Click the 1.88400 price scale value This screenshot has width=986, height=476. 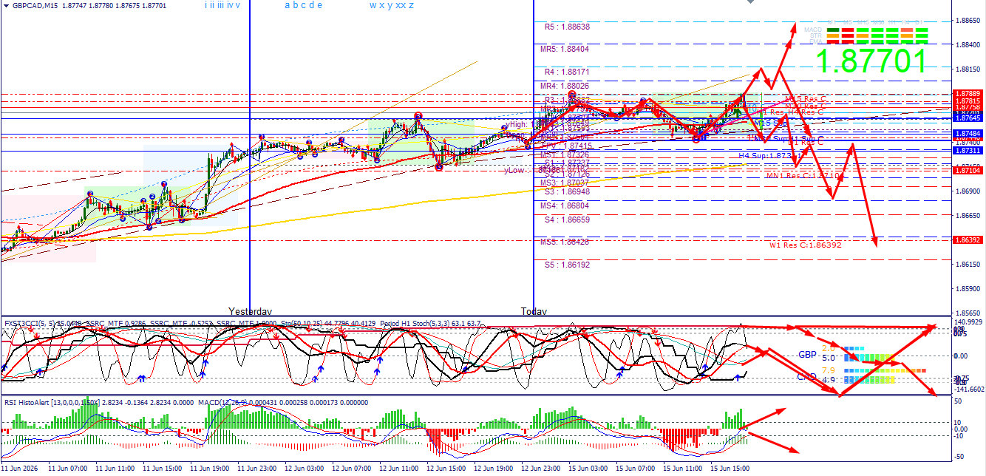(x=968, y=45)
